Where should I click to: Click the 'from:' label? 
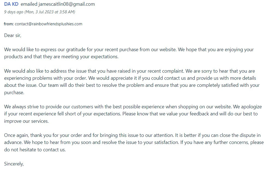pos(9,24)
